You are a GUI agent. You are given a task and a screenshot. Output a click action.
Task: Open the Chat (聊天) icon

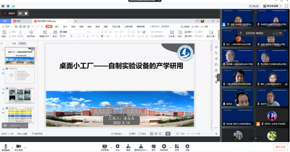point(154,147)
